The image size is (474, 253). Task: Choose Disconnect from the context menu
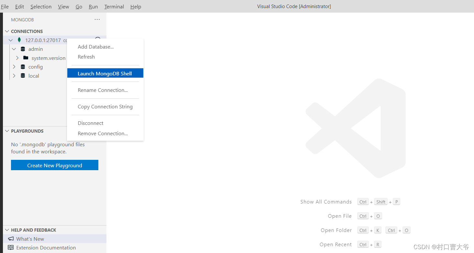(105, 123)
